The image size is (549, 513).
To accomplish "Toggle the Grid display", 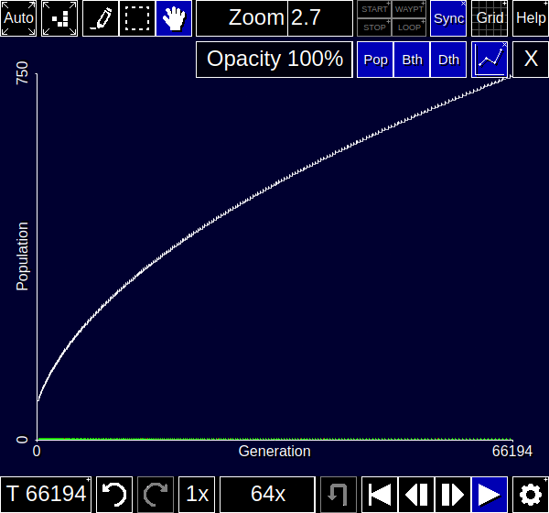I will (x=490, y=18).
